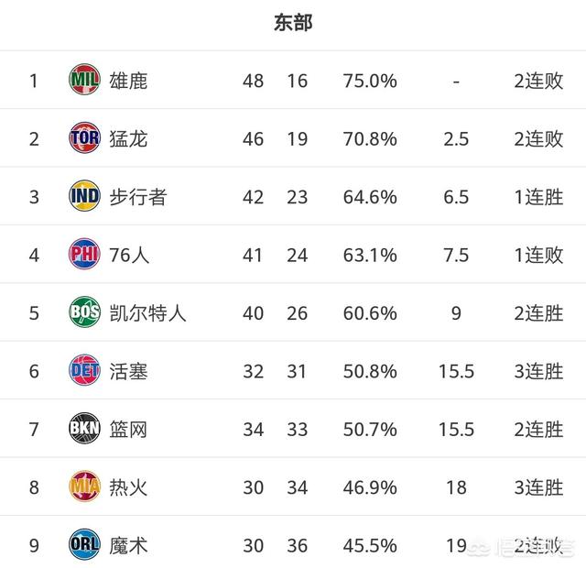Open the 猛龙 team name link
The width and height of the screenshot is (586, 568).
click(128, 139)
